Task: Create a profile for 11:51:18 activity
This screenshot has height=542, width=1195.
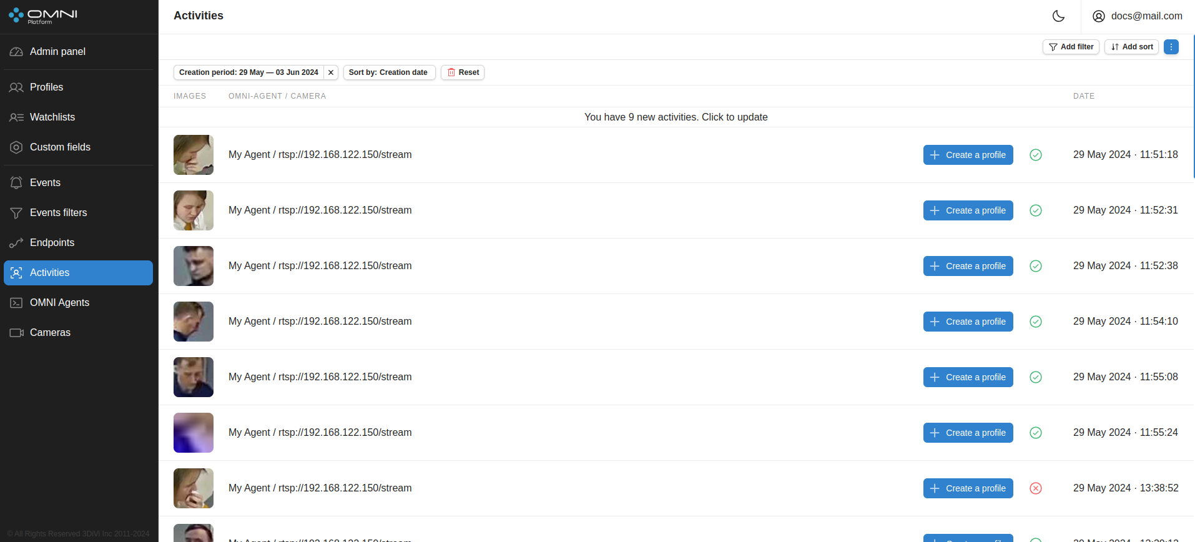Action: point(968,155)
